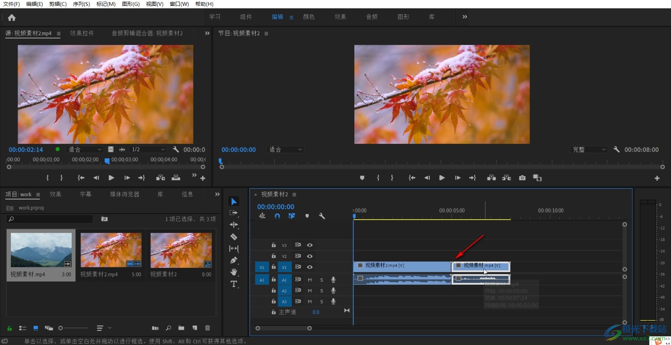The image size is (671, 345).
Task: Play the program monitor
Action: (x=442, y=178)
